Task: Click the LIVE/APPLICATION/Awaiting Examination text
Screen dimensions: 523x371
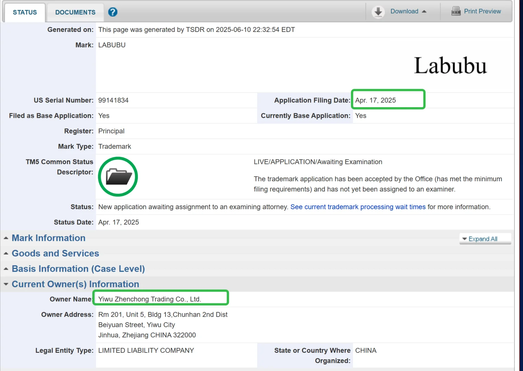Action: (318, 162)
